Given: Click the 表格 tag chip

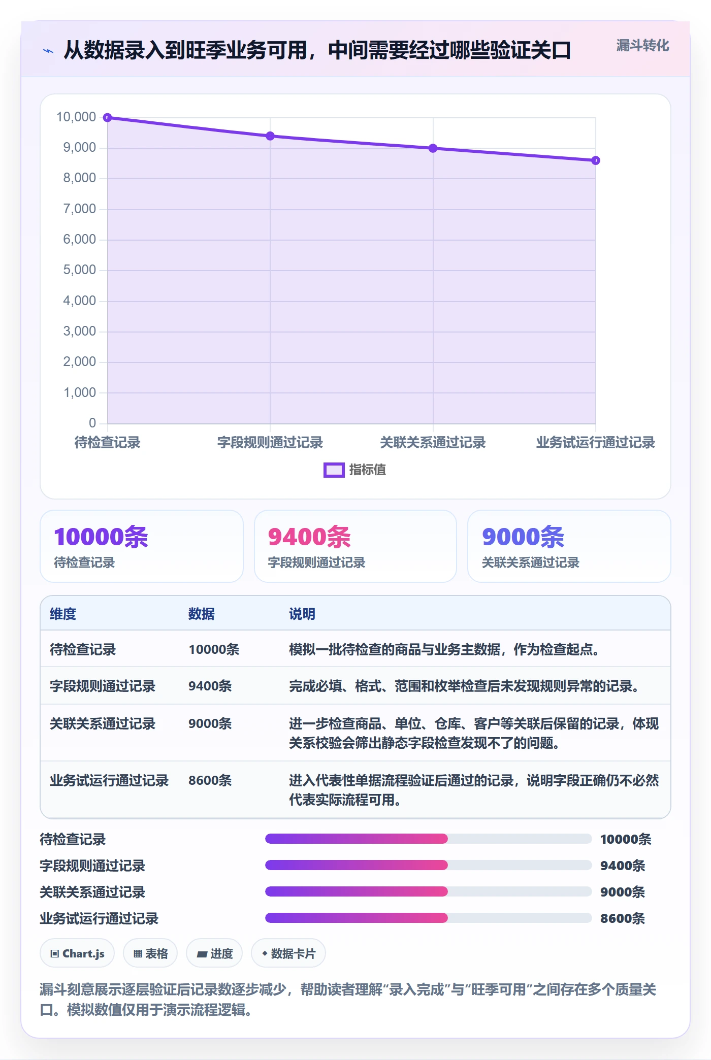Looking at the screenshot, I should (x=150, y=953).
